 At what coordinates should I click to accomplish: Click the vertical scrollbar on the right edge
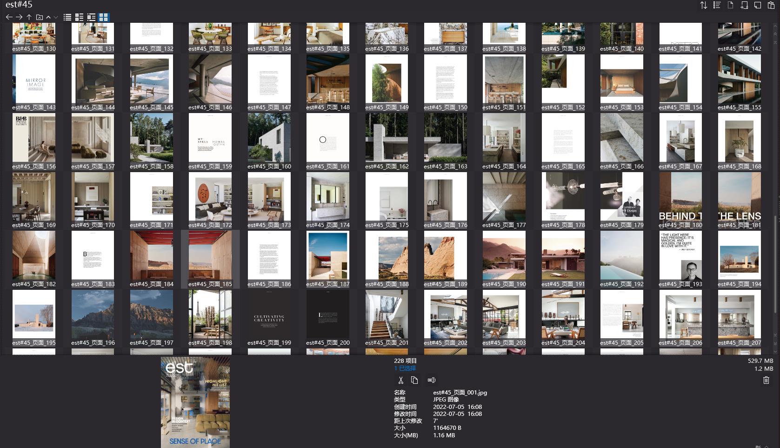775,279
